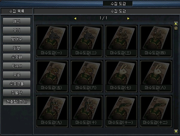
Task: Select the 방어구 category
Action: [17, 39]
